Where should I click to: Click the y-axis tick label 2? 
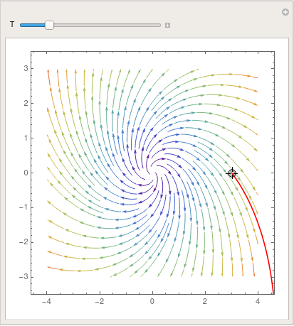26,103
